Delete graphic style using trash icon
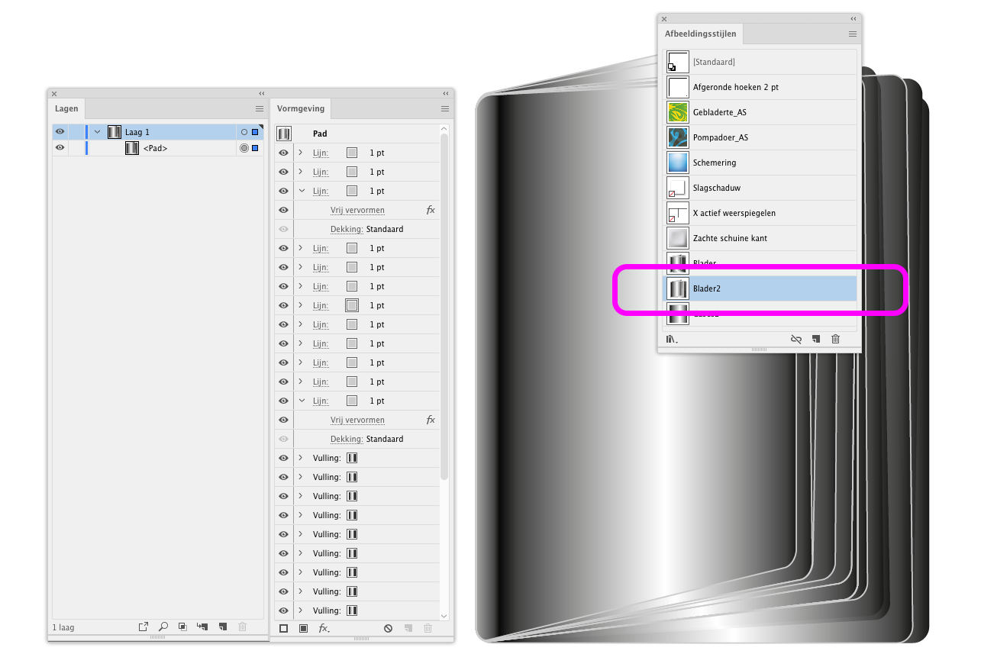 pyautogui.click(x=835, y=340)
